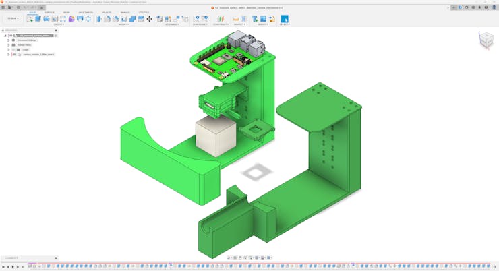Open the INSERT dropdown menu
The height and width of the screenshot is (271, 499).
click(263, 24)
